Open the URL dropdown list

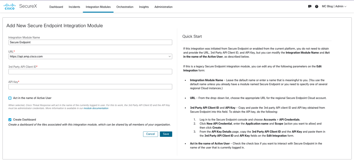click(x=90, y=57)
